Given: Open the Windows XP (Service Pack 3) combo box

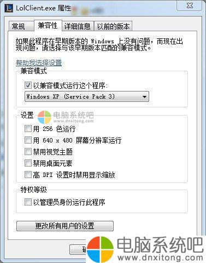Looking at the screenshot, I should click(x=87, y=96).
